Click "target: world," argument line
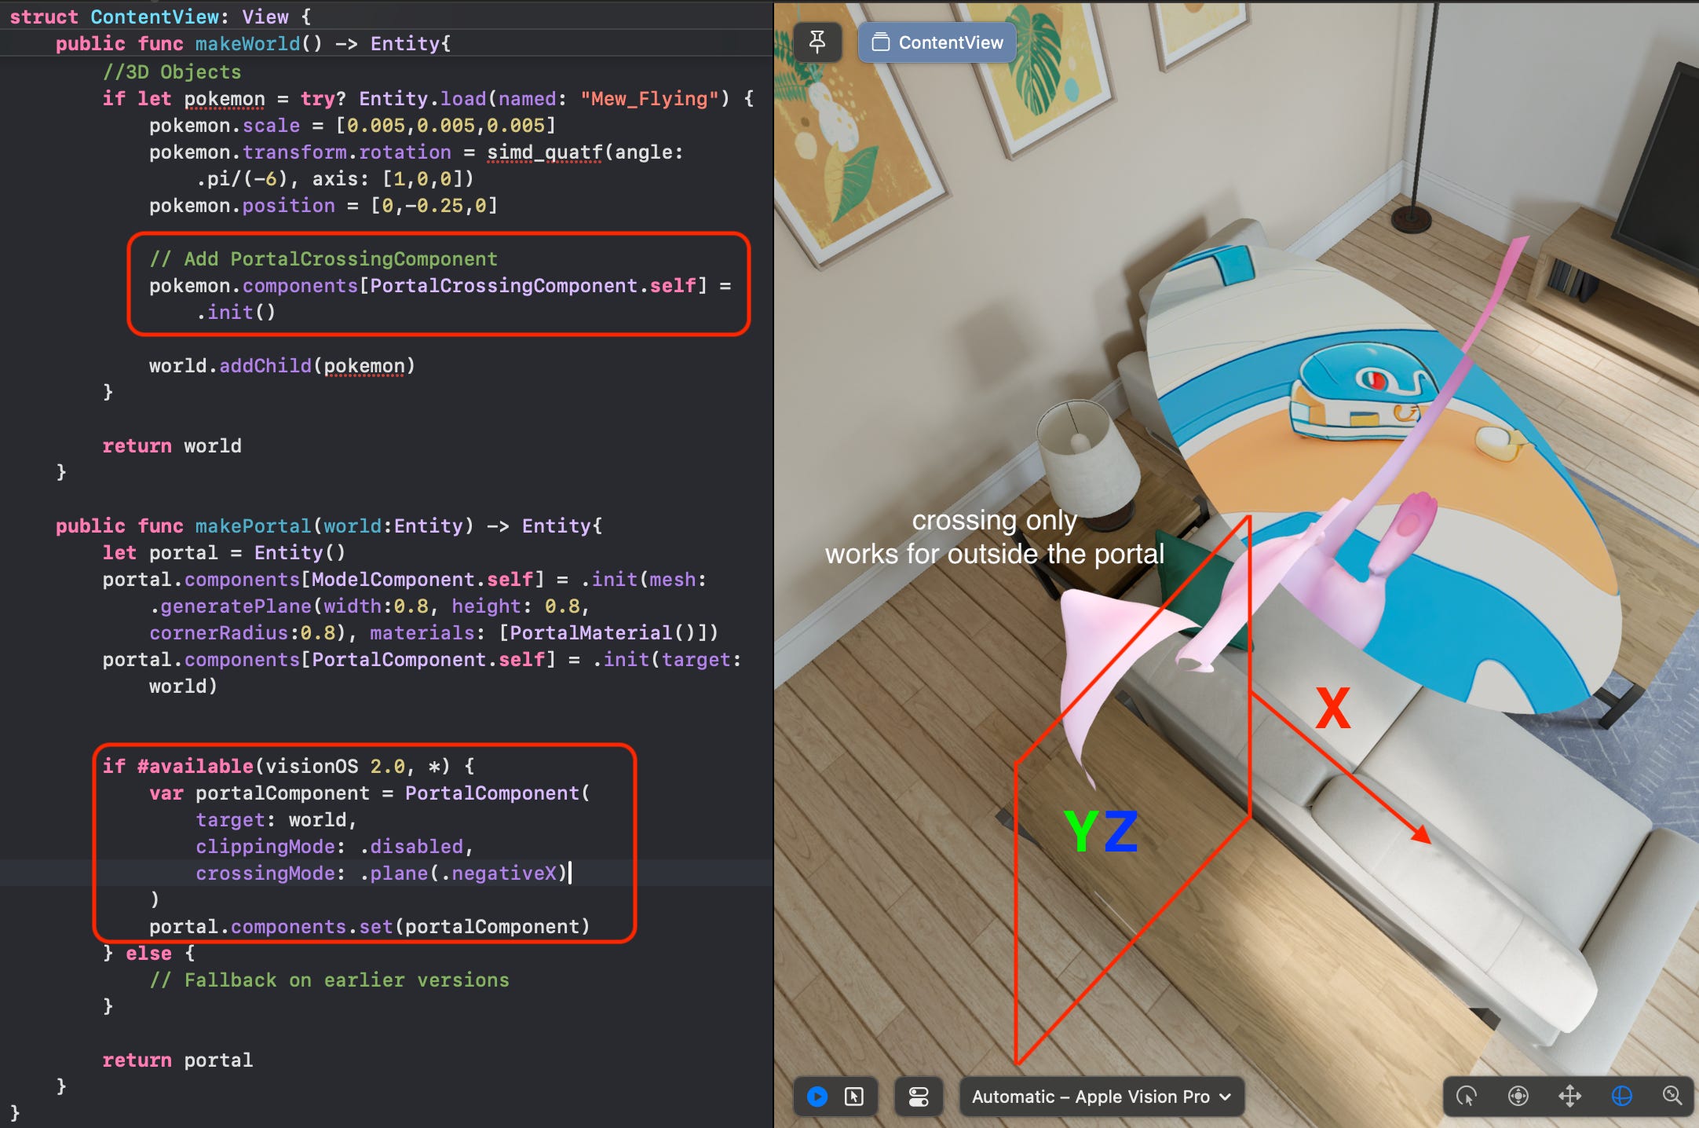 coord(276,820)
